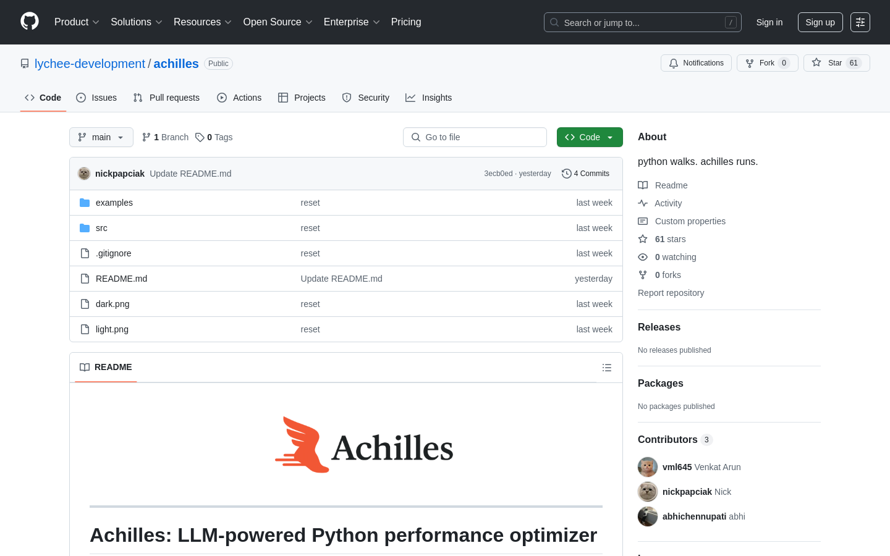
Task: Click the Search or jump to field
Action: (x=642, y=22)
